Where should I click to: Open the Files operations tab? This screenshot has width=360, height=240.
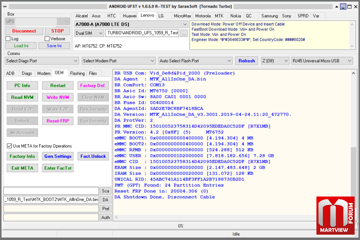pyautogui.click(x=93, y=73)
